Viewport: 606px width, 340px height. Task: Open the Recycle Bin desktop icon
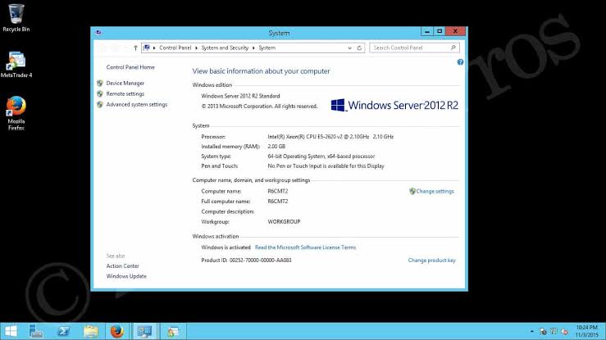tap(16, 18)
